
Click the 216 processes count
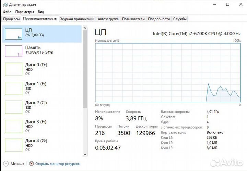pyautogui.click(x=100, y=133)
